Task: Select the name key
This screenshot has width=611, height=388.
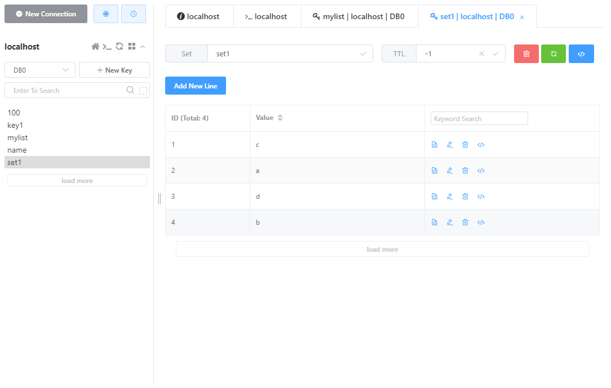Action: (77, 150)
